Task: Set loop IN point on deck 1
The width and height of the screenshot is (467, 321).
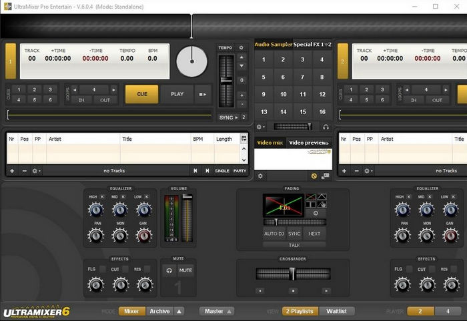Action: tap(81, 100)
